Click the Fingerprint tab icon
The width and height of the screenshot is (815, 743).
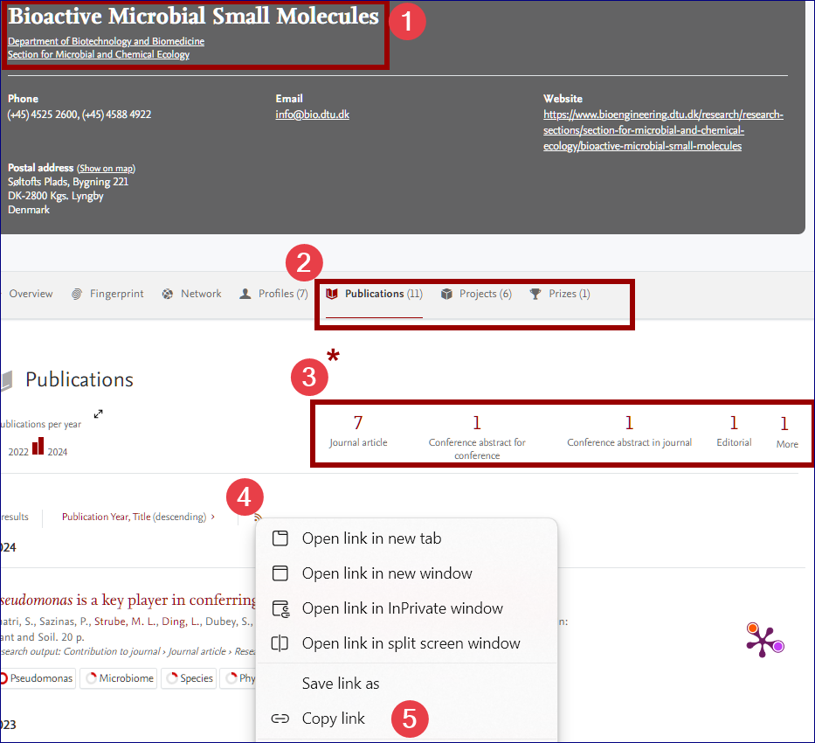click(77, 294)
